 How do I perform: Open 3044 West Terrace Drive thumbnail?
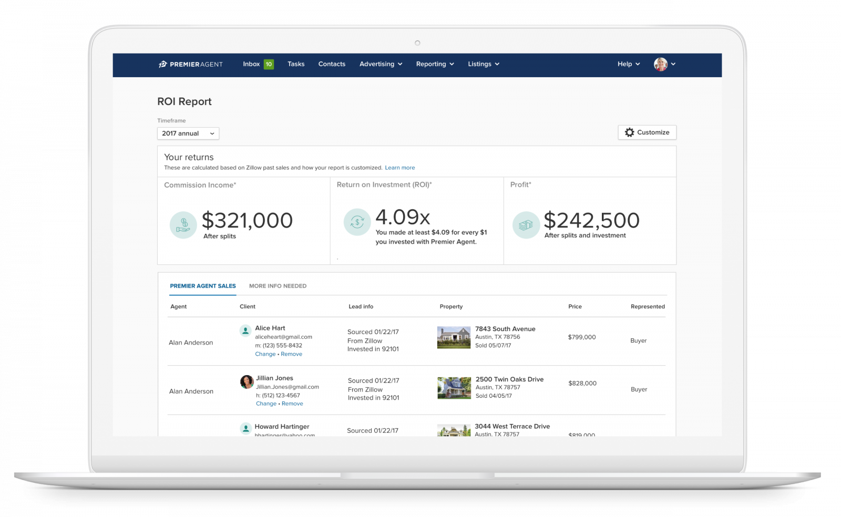(454, 430)
